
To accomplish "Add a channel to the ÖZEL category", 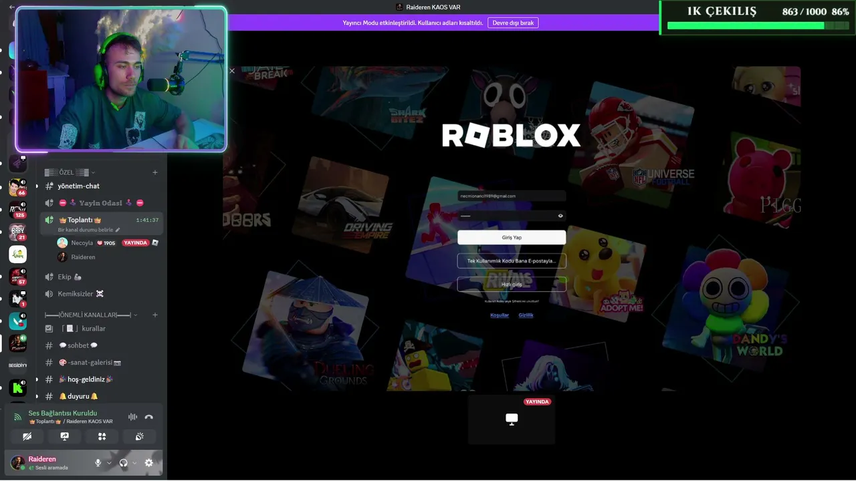I will (x=155, y=172).
